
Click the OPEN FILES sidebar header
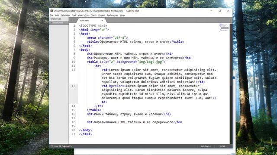point(56,19)
